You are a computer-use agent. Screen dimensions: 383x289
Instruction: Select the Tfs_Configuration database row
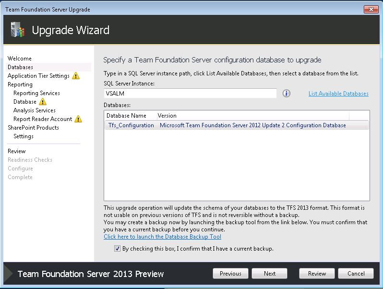237,125
